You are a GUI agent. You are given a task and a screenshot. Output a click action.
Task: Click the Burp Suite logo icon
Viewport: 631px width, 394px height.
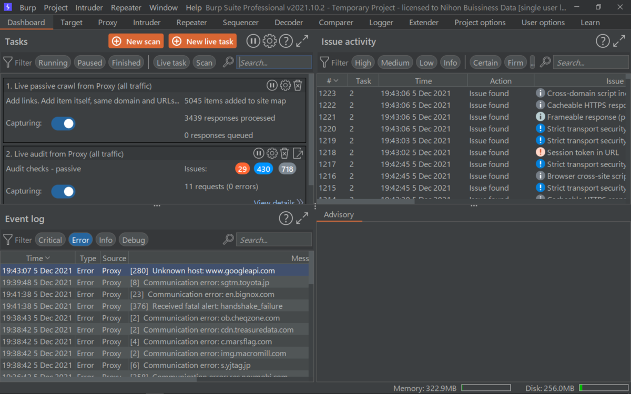(8, 7)
